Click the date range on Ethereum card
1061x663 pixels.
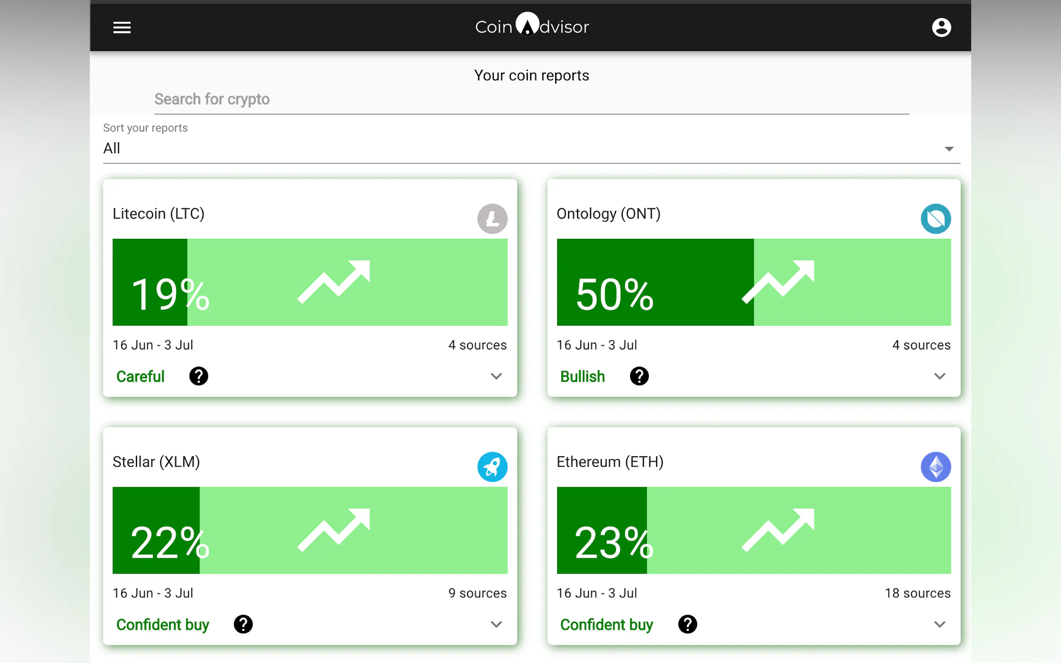tap(596, 593)
